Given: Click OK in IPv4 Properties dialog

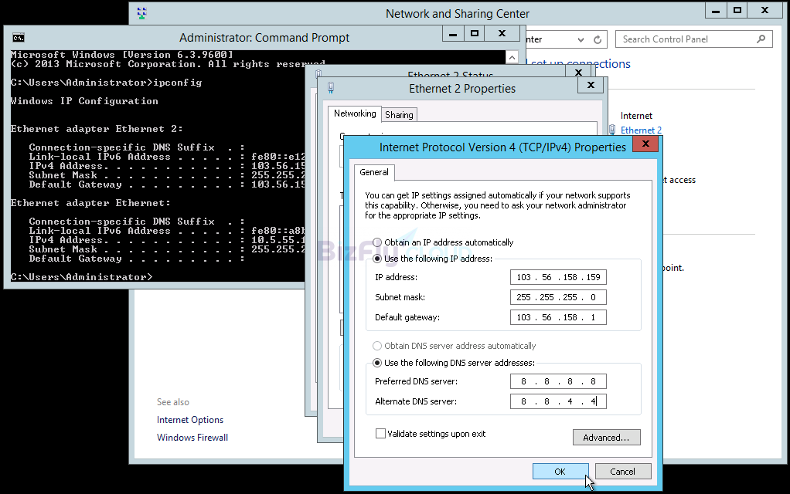Looking at the screenshot, I should (x=560, y=472).
